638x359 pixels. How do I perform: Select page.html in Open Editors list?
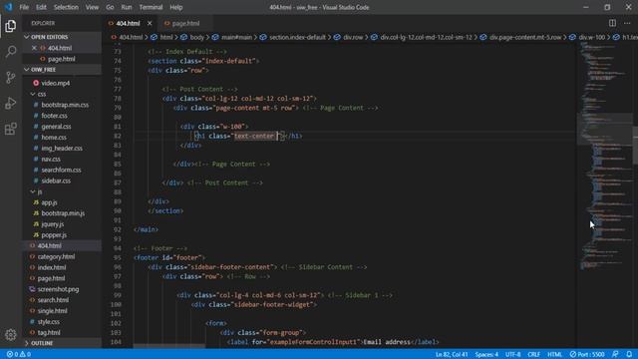point(62,59)
